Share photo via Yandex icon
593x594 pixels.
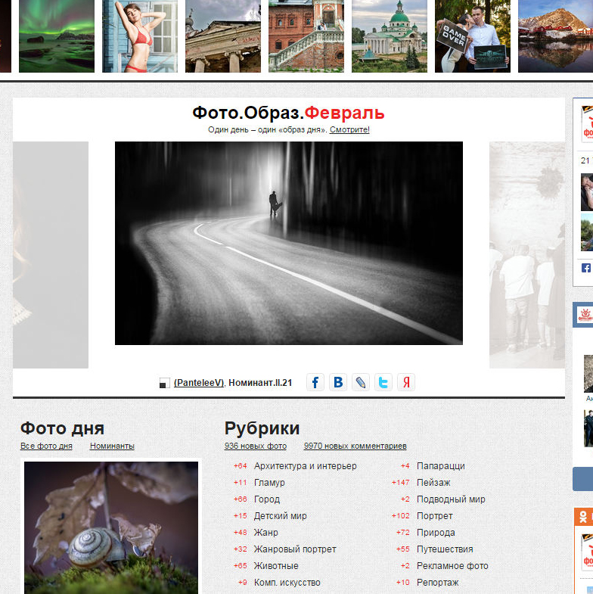click(x=406, y=382)
